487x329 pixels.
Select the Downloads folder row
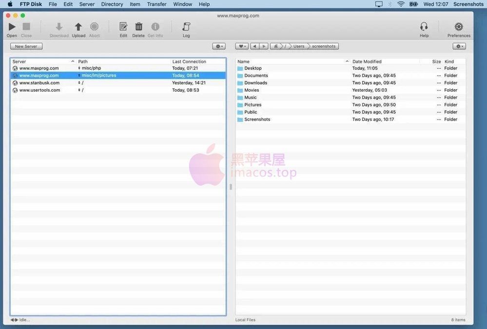click(x=351, y=83)
